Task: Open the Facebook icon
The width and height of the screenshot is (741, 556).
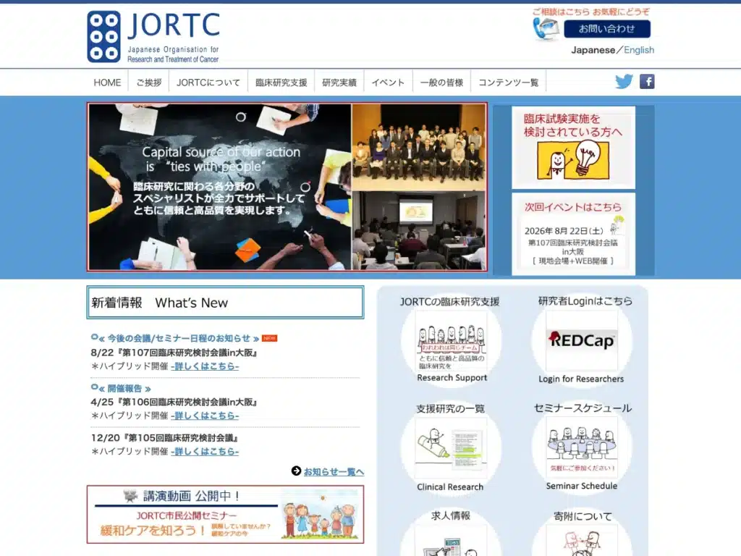Action: [647, 82]
